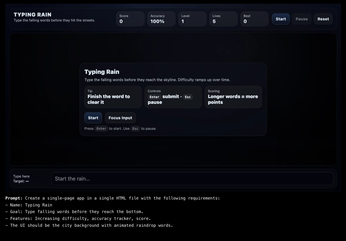
Task: Click the TYPING RAIN header title
Action: click(33, 15)
